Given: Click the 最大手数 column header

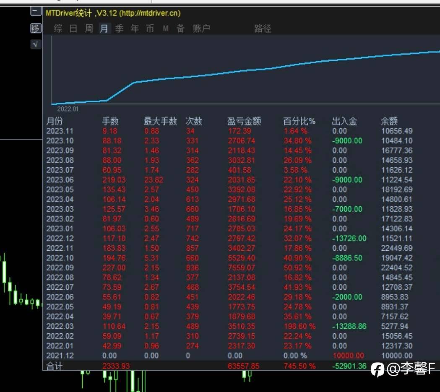Looking at the screenshot, I should pyautogui.click(x=160, y=121).
